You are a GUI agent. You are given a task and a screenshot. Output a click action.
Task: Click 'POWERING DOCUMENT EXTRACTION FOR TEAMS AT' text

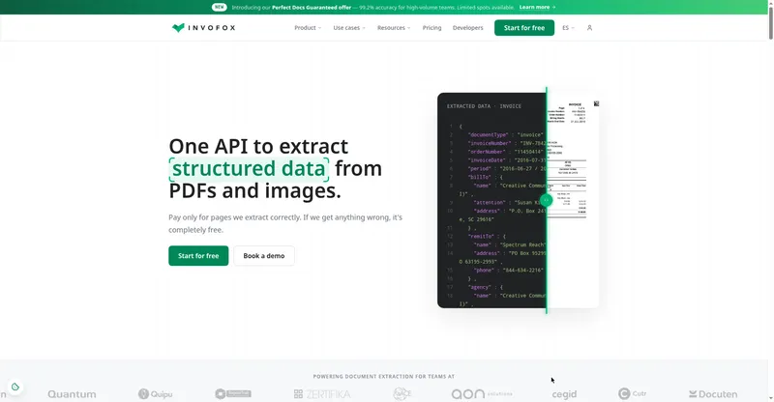click(x=383, y=376)
